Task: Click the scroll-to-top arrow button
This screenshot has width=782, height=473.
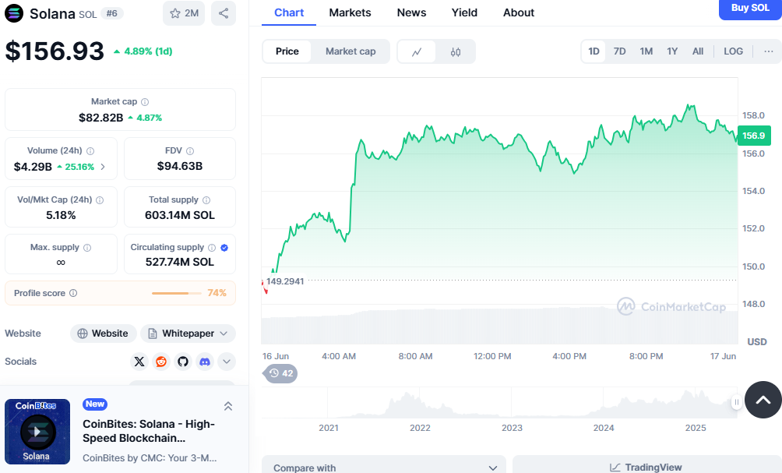Action: [x=763, y=400]
